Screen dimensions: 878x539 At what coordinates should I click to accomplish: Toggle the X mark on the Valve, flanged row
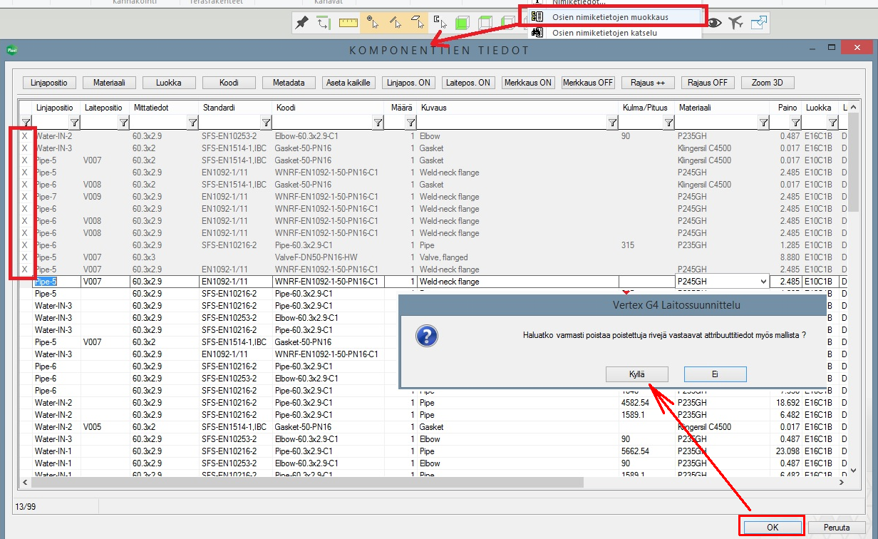25,257
